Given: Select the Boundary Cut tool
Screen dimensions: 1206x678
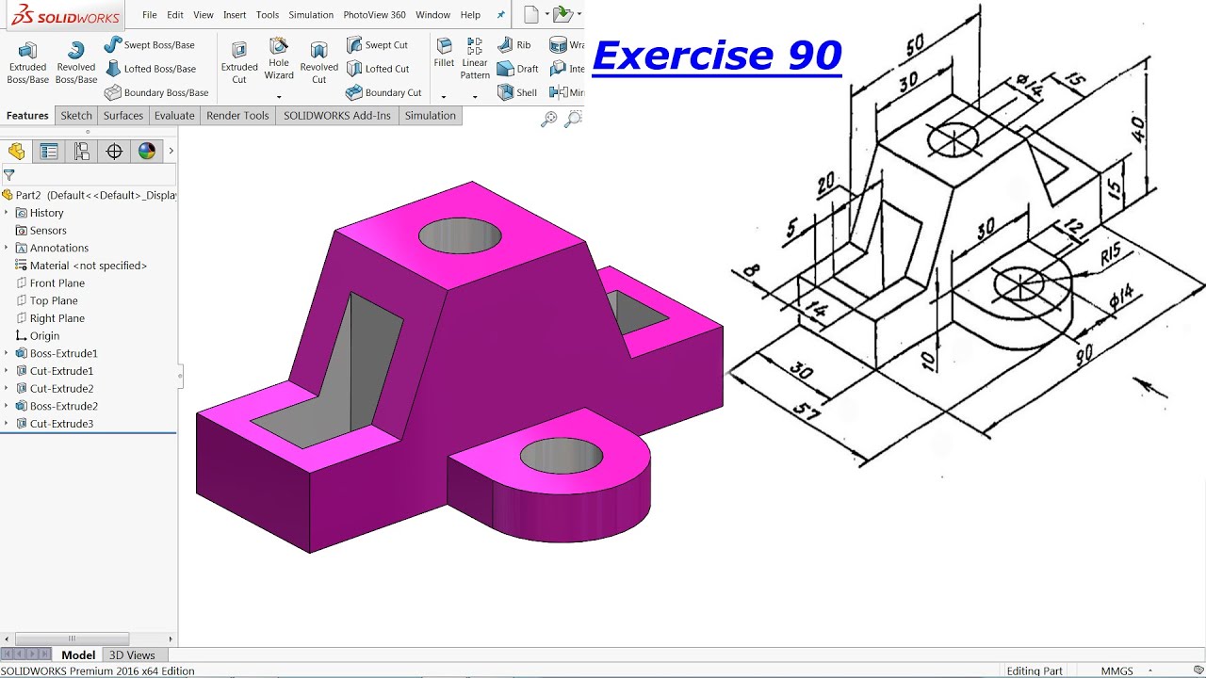Looking at the screenshot, I should click(383, 92).
